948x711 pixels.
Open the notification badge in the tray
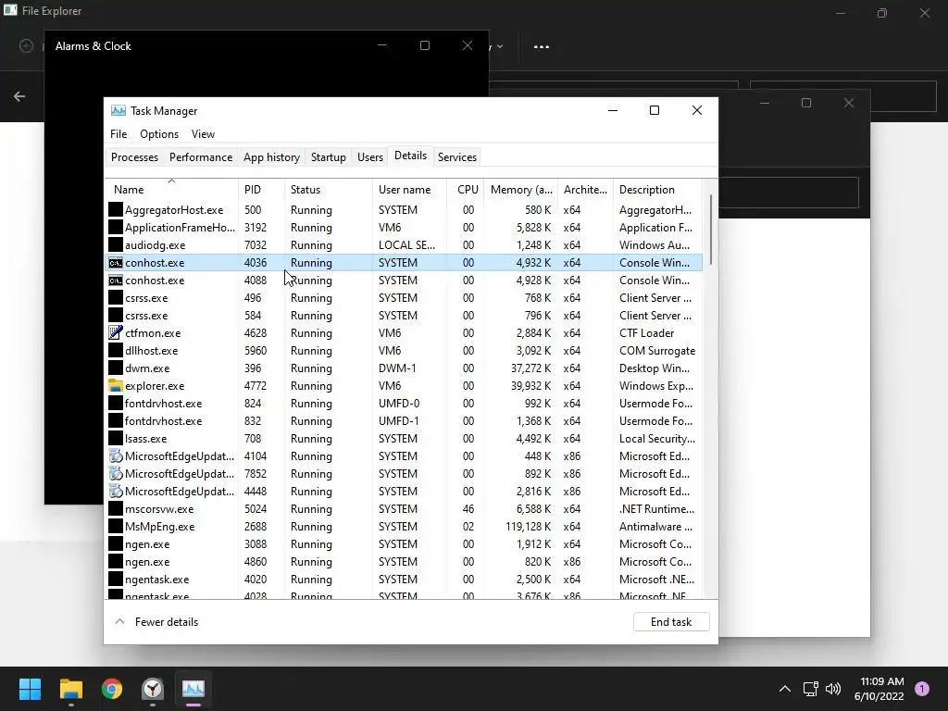pos(922,689)
